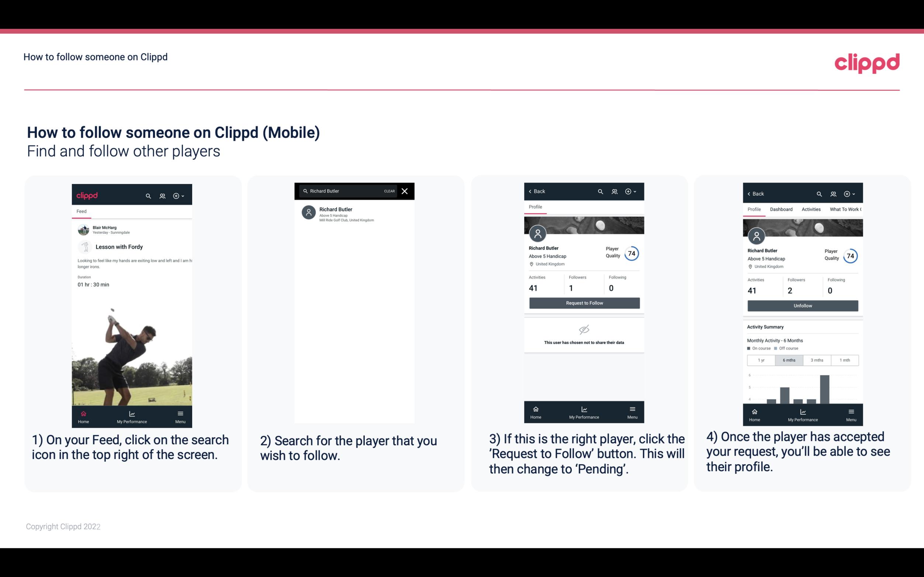Click 'Request to Follow' button on profile
The height and width of the screenshot is (577, 924).
click(584, 302)
